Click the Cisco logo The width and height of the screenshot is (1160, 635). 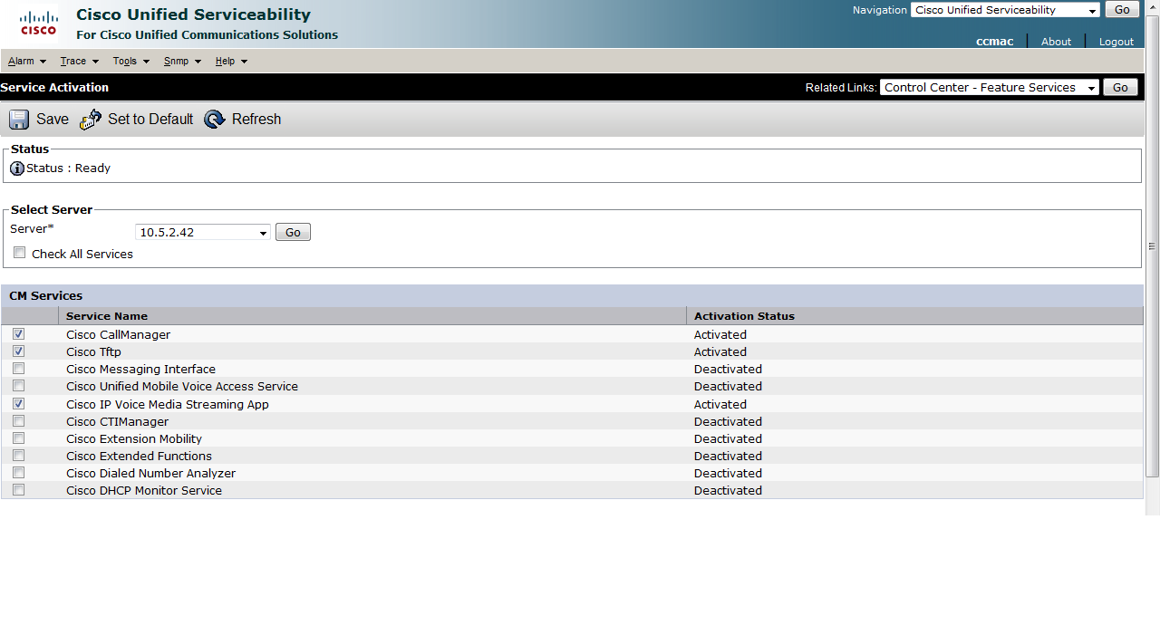point(38,24)
